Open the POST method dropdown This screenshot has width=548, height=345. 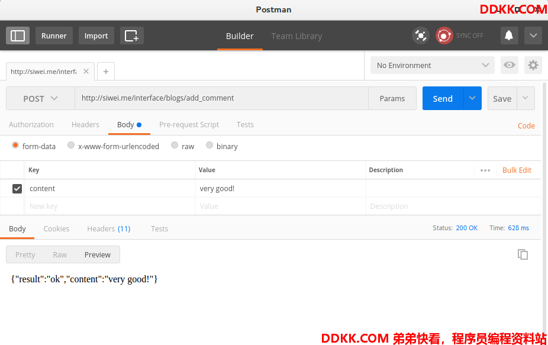tap(41, 99)
